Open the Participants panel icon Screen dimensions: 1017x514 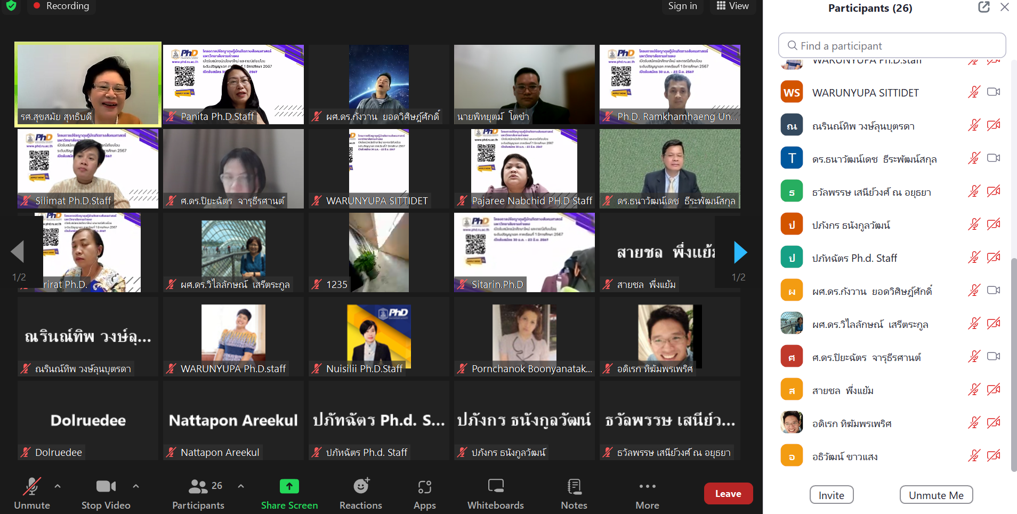[198, 486]
